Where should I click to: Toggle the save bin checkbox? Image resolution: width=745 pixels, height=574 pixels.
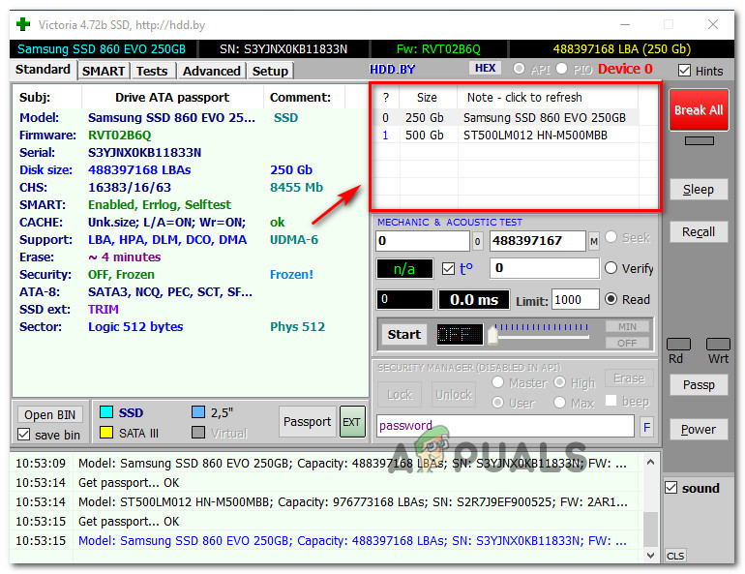tap(24, 435)
